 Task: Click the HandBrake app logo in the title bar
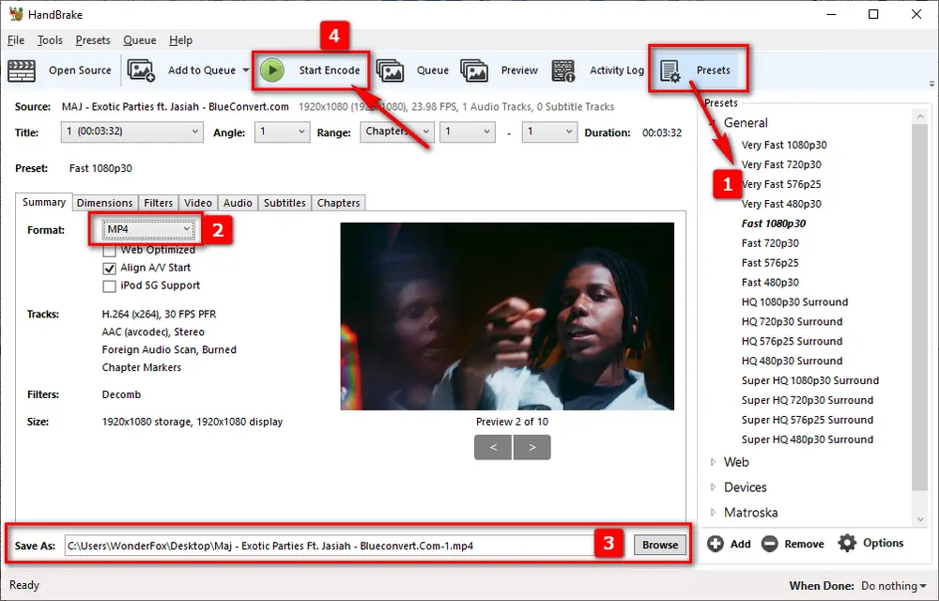tap(16, 14)
